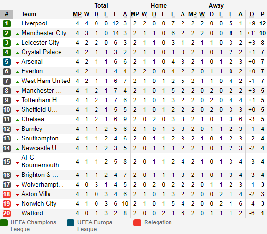Screen dimensions: 267x234
Task: Click the # rank column header
Action: tap(7, 14)
